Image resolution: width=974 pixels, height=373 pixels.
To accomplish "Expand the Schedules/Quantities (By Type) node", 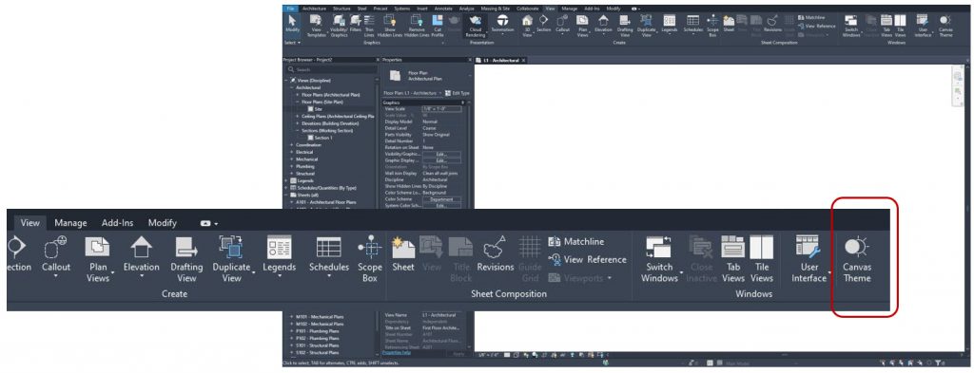I will [285, 188].
